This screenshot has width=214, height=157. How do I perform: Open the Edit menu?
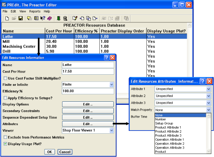[x=13, y=11]
